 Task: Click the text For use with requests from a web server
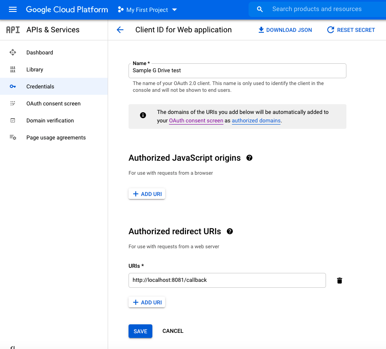[174, 247]
